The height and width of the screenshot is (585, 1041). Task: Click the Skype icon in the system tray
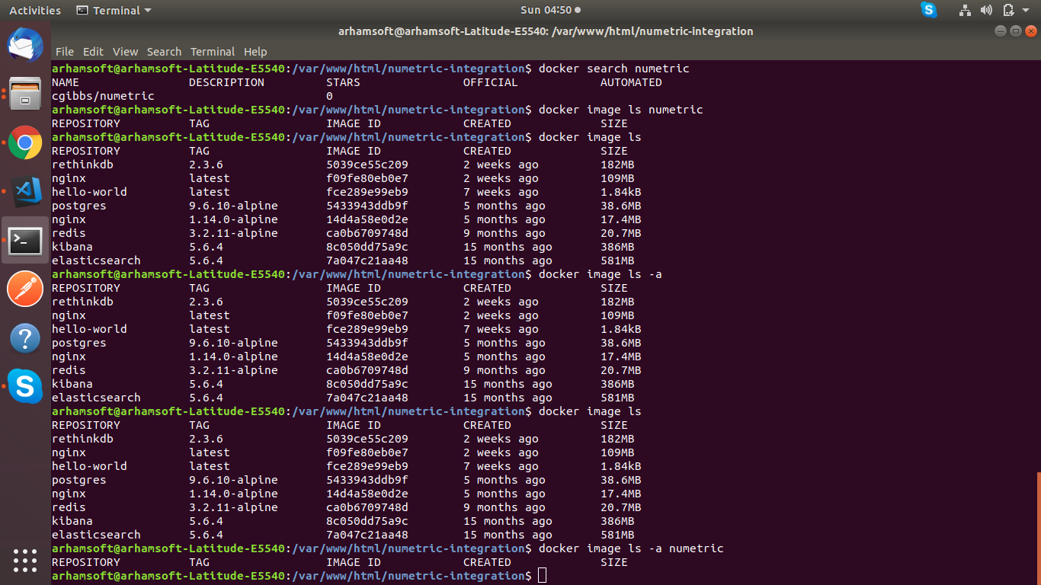tap(928, 10)
